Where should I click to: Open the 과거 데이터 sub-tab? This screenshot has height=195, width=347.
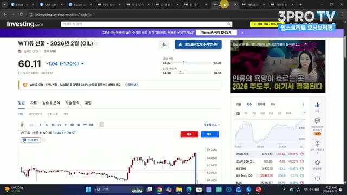click(35, 114)
